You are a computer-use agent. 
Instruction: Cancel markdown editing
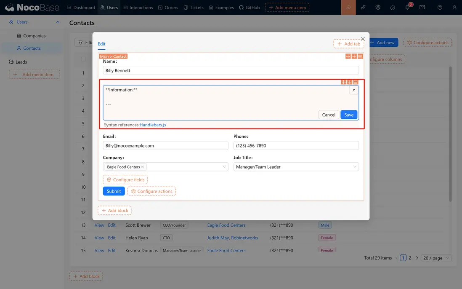click(329, 115)
